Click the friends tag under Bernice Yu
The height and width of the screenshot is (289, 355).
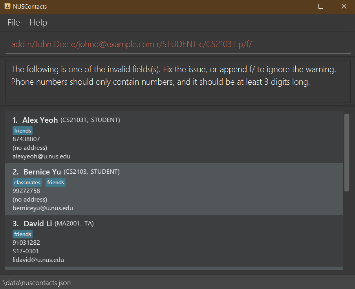click(55, 182)
